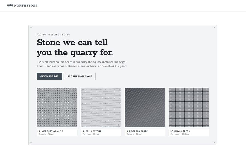This screenshot has width=246, height=153.
Task: Click the 'Cumbria · 30mm' caption
Action: pos(46,134)
